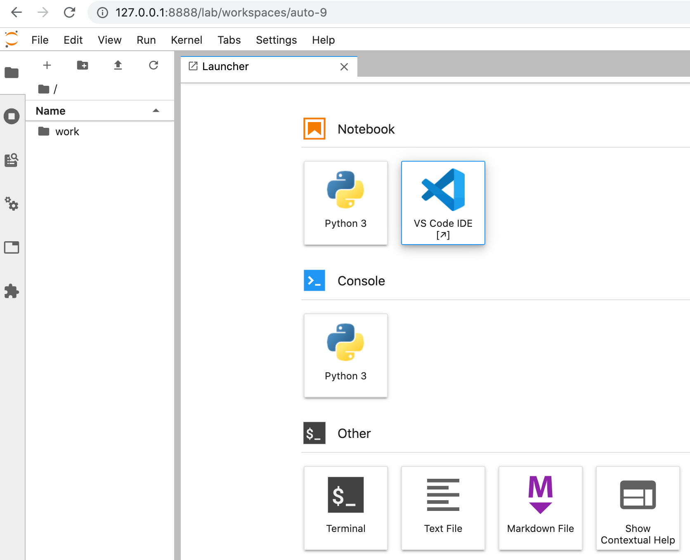Click the root folder breadcrumb icon
This screenshot has height=560, width=690.
point(44,89)
